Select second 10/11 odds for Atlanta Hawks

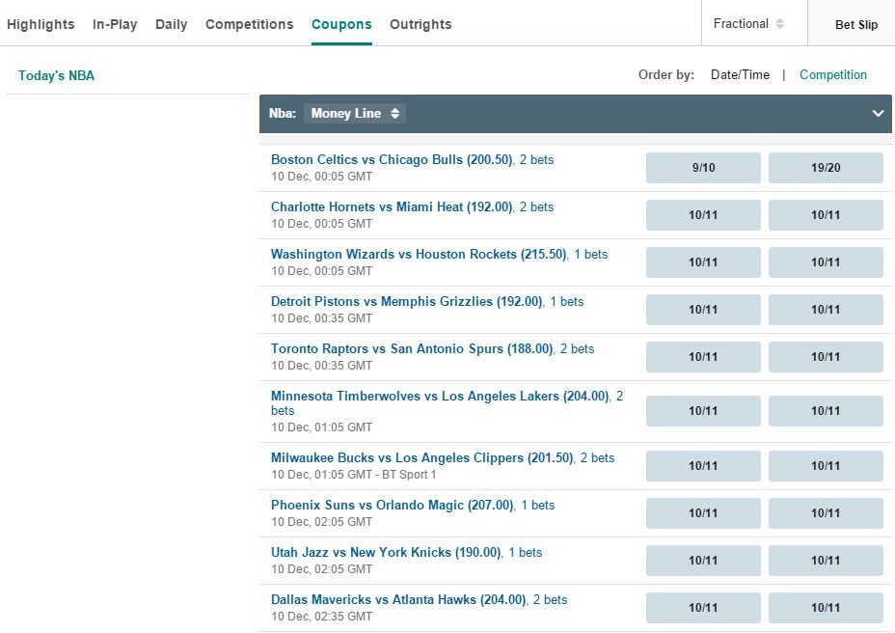click(826, 608)
